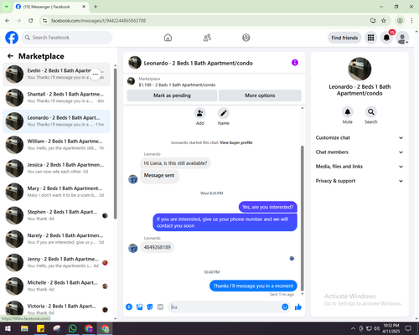Mute the conversation with the bell icon
The image size is (419, 335).
pyautogui.click(x=348, y=112)
